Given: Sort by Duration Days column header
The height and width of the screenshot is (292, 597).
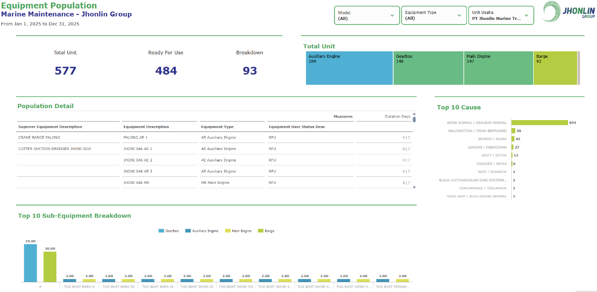Looking at the screenshot, I should coord(398,117).
